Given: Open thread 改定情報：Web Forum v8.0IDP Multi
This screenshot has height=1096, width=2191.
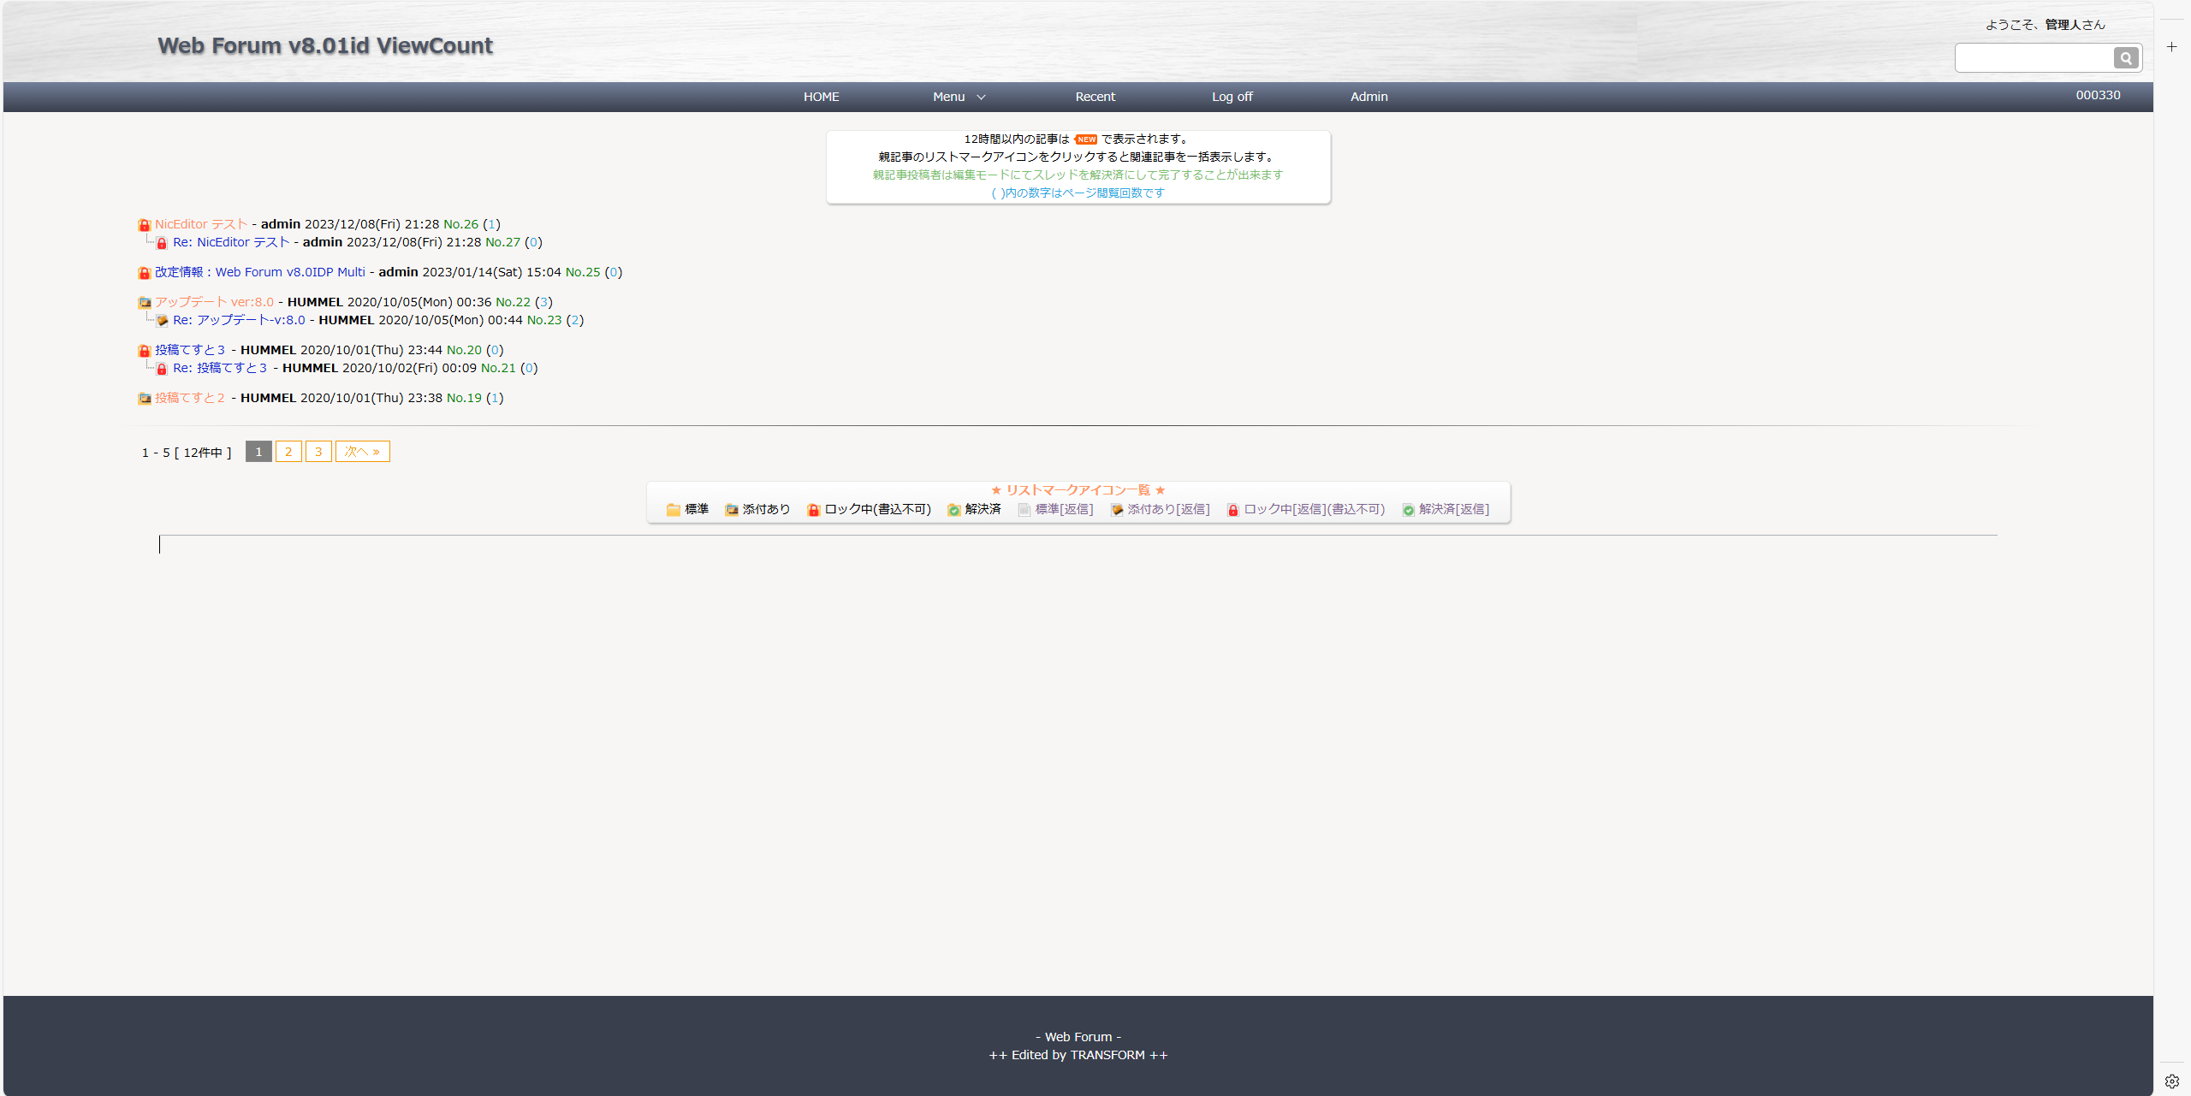Looking at the screenshot, I should [x=259, y=272].
